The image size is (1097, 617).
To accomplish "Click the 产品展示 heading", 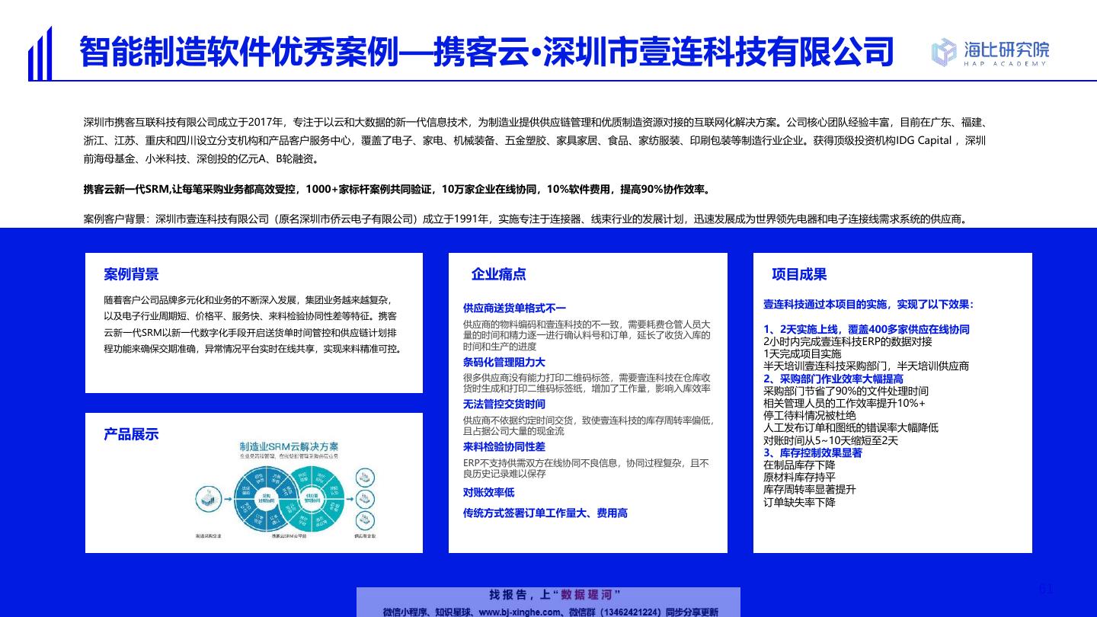I will [x=131, y=434].
